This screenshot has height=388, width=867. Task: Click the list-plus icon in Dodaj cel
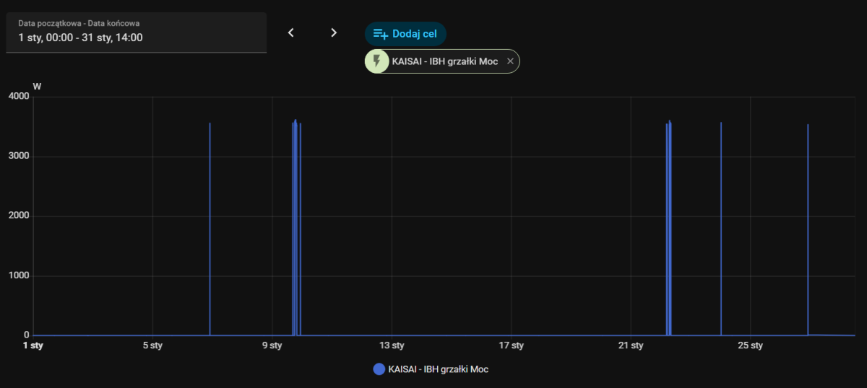380,34
